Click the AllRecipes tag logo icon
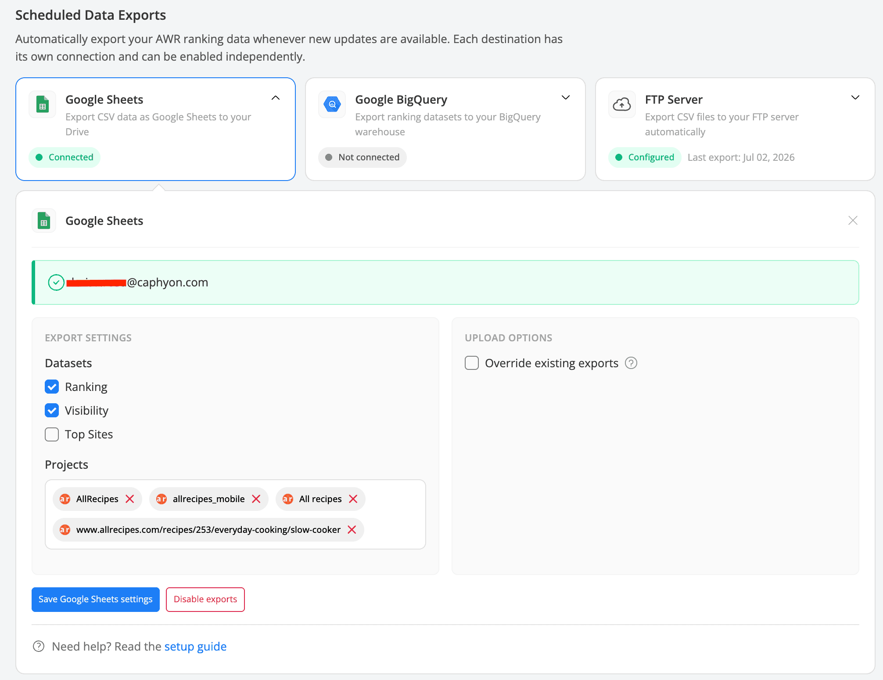Viewport: 883px width, 680px height. [x=65, y=499]
